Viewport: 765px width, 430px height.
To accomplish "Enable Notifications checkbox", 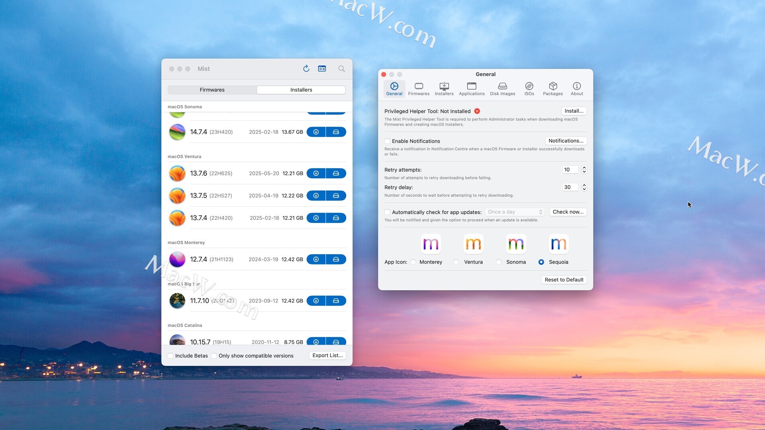I will click(387, 141).
